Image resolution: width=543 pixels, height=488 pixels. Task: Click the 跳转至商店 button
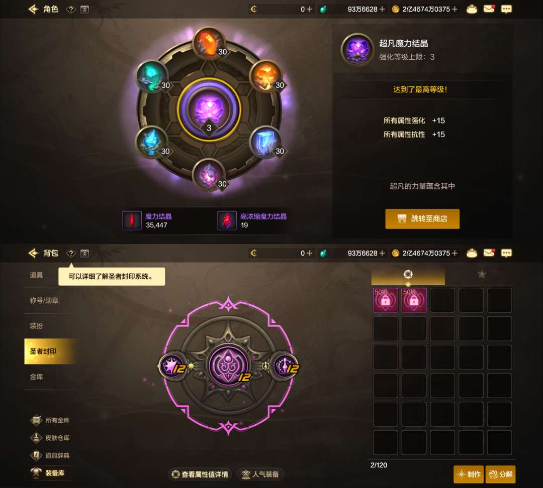coord(422,218)
